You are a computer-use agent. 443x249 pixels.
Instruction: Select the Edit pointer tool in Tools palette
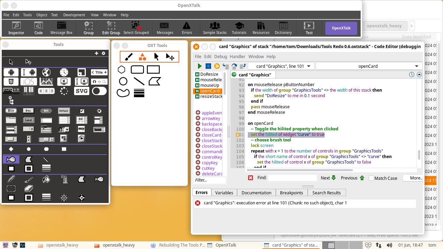[x=28, y=62]
